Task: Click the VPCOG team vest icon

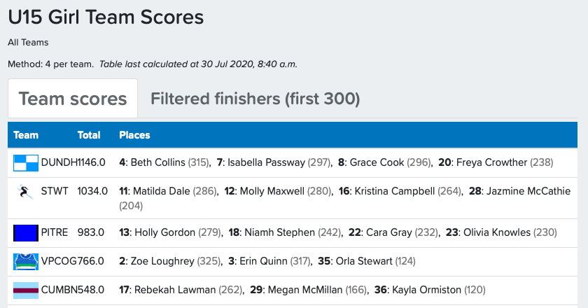Action: 26,261
